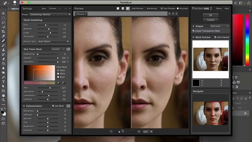Collapse the Mask Preview section triangle

click(x=193, y=37)
